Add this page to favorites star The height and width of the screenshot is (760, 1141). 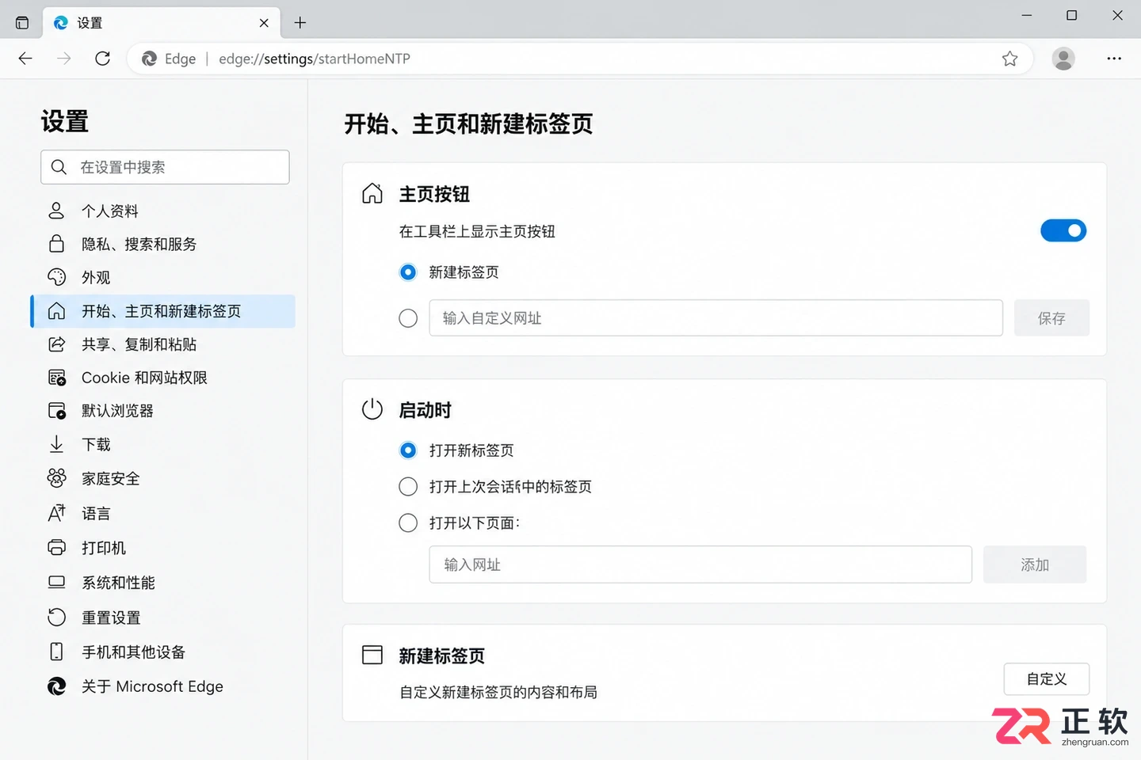pos(1009,59)
